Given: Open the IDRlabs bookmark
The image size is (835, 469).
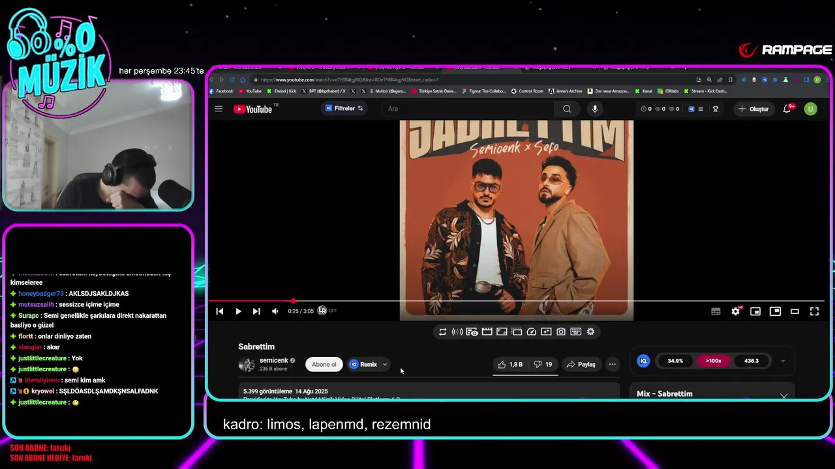Looking at the screenshot, I should tap(668, 91).
